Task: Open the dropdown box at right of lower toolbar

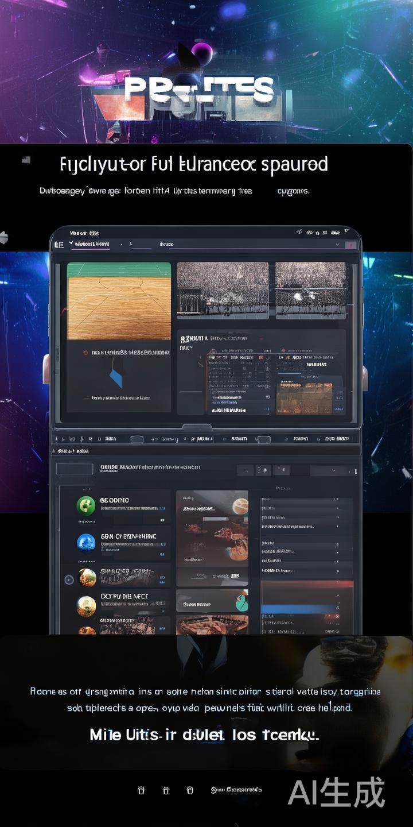Action: (333, 470)
